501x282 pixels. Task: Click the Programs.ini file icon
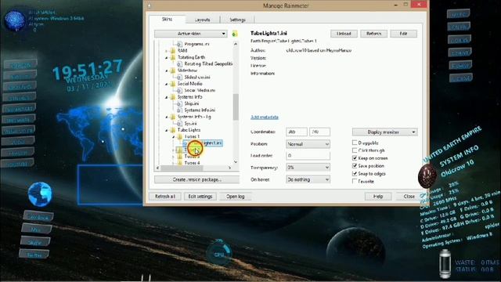[179, 44]
